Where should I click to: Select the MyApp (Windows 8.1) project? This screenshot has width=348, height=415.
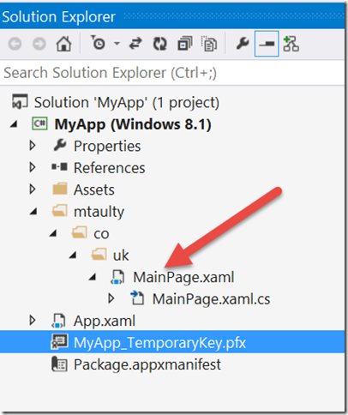click(133, 124)
